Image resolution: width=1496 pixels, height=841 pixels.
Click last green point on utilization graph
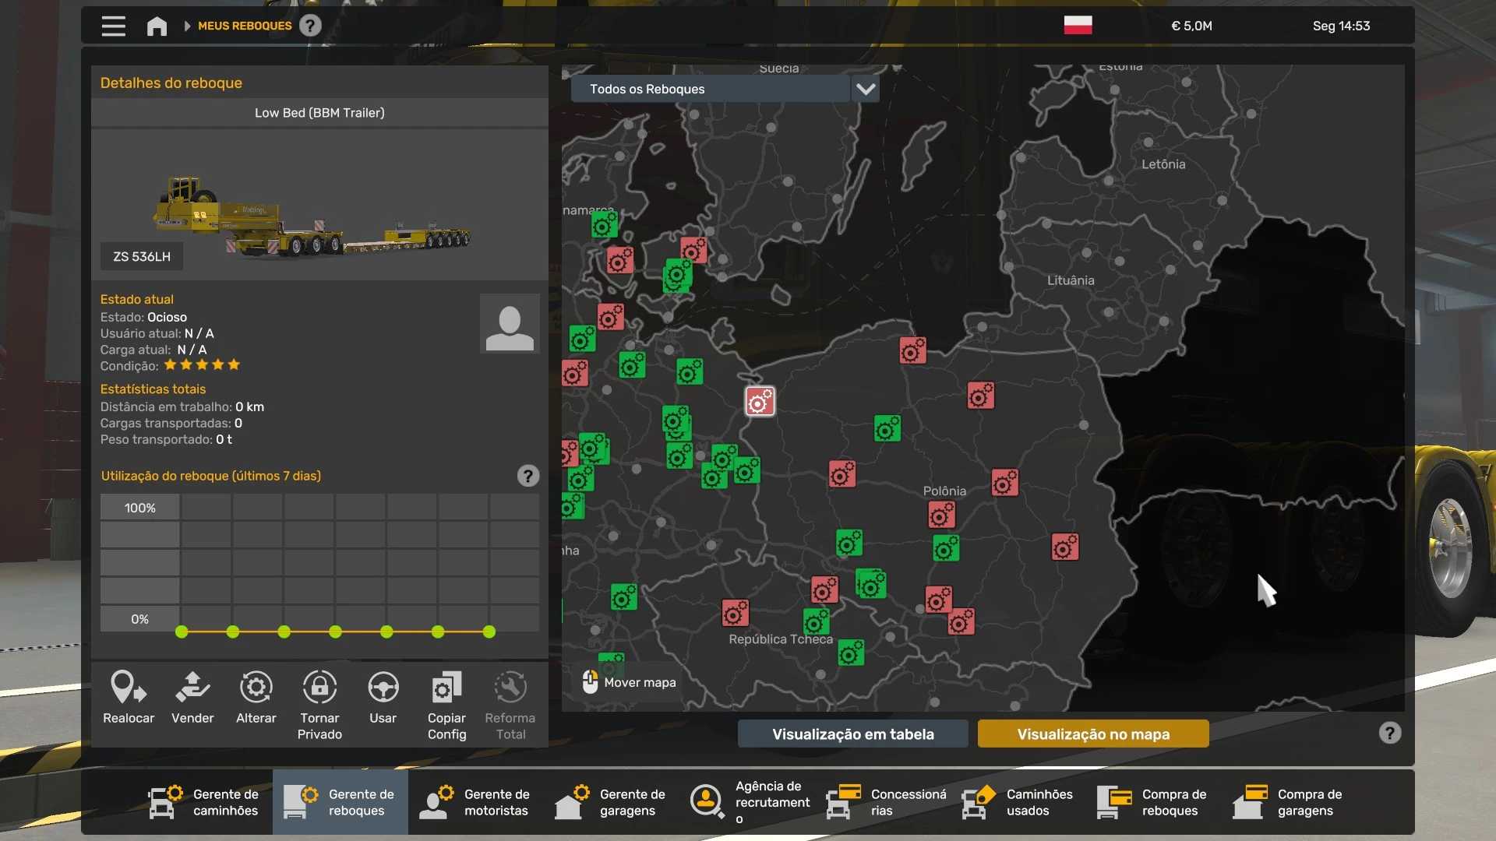(x=489, y=632)
